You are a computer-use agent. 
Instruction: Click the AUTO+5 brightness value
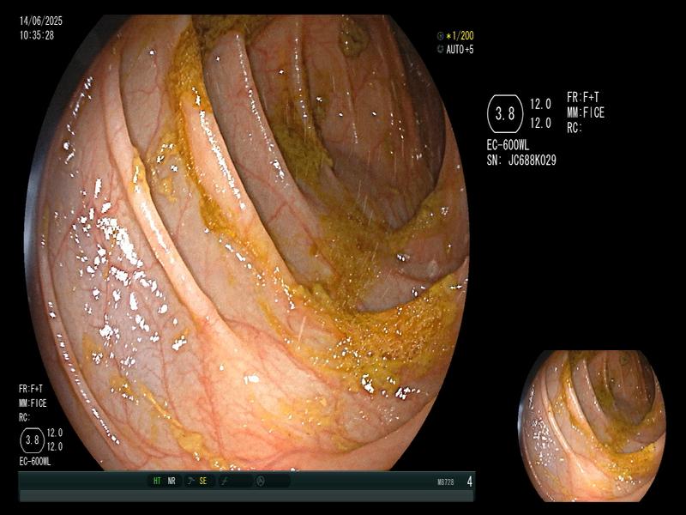(460, 50)
